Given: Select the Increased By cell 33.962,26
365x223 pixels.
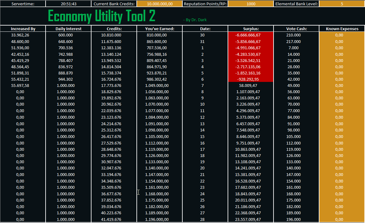Looking at the screenshot, I should click(x=20, y=35).
